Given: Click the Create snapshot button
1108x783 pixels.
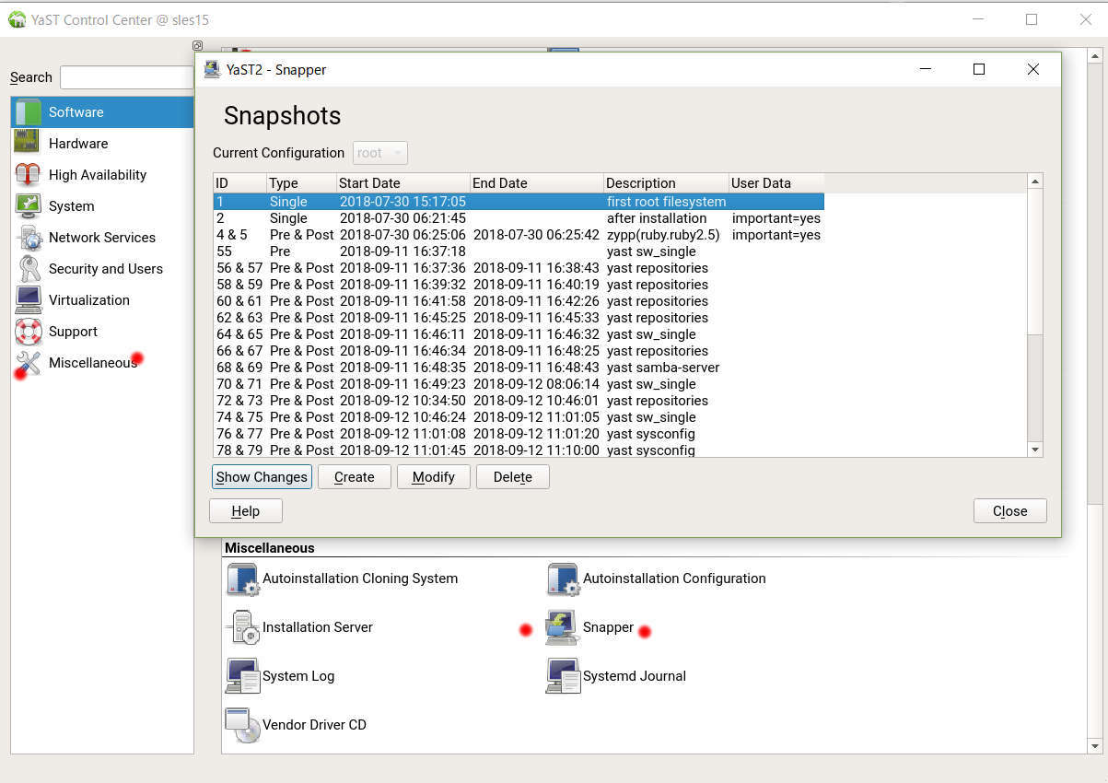Looking at the screenshot, I should point(355,477).
